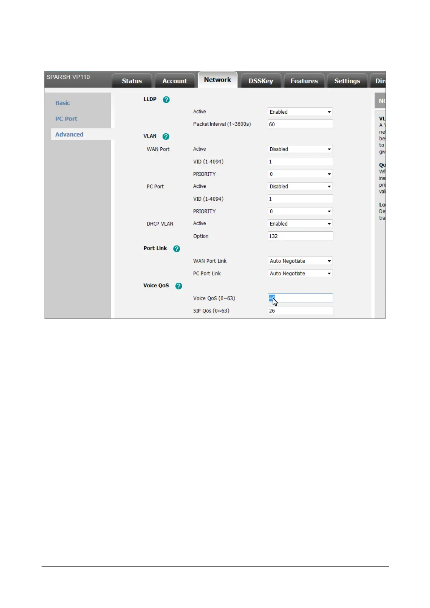Open the VLAN help icon
This screenshot has width=430, height=608.
166,136
